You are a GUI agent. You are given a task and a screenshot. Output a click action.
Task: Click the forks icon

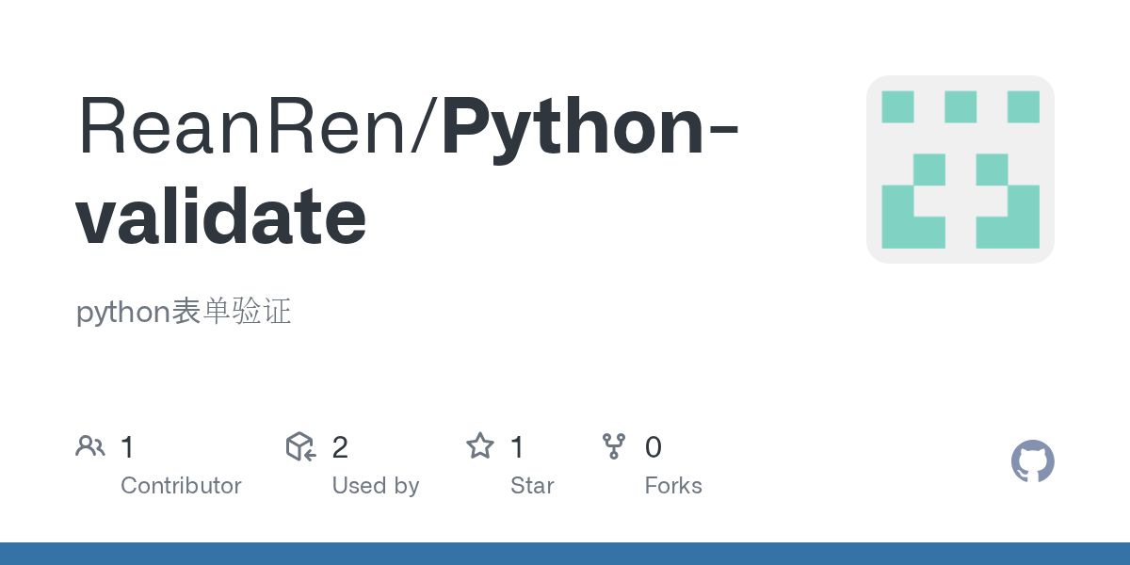(x=614, y=446)
